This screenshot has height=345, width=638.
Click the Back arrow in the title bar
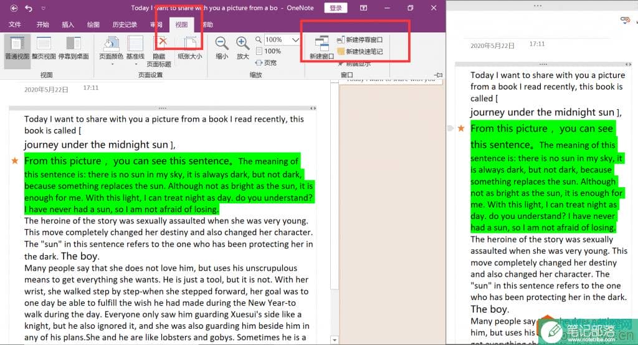[x=14, y=7]
